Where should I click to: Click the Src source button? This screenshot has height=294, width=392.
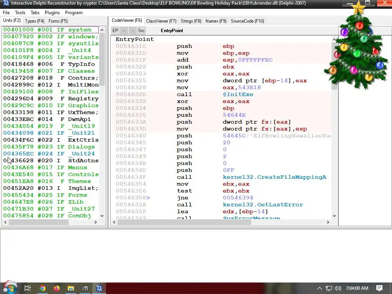tap(141, 31)
